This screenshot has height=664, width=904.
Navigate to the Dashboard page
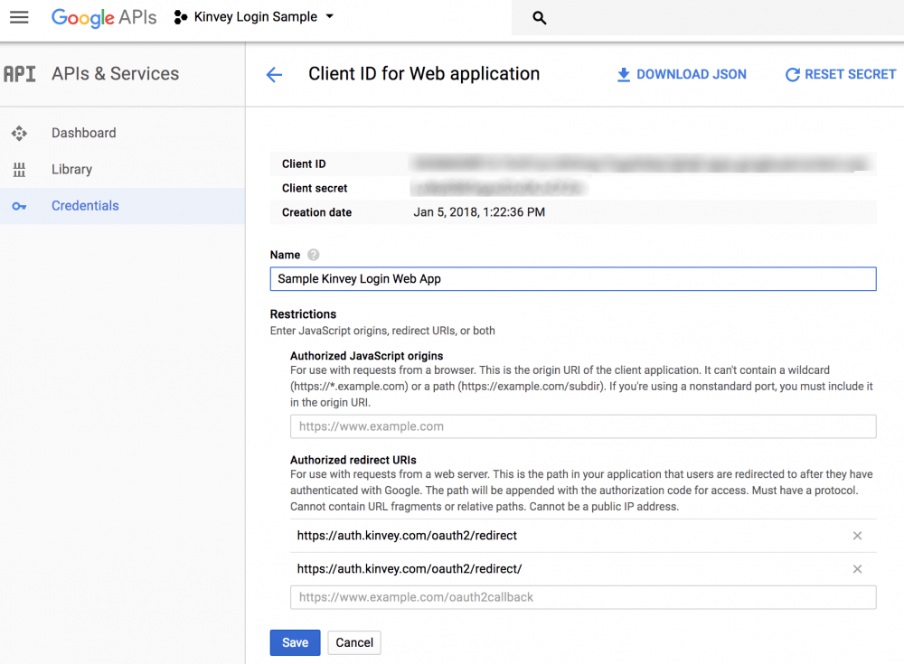coord(84,133)
